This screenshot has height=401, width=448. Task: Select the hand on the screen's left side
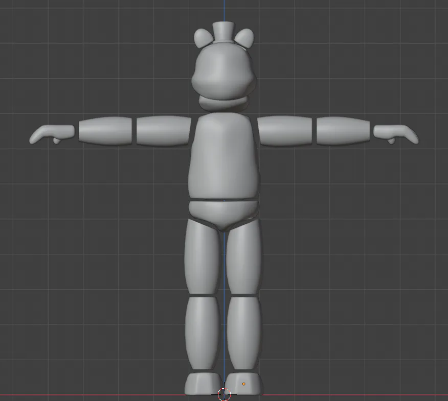(52, 134)
